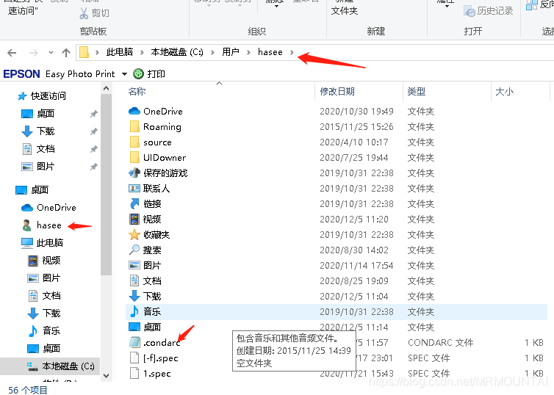Select the source folder icon
Screen dimensions: 554x395
point(134,142)
